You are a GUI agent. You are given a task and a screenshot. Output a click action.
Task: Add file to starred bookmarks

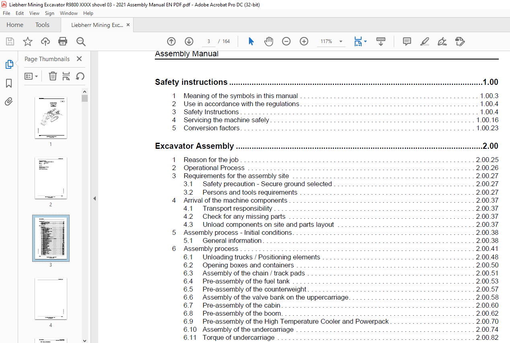tap(28, 41)
